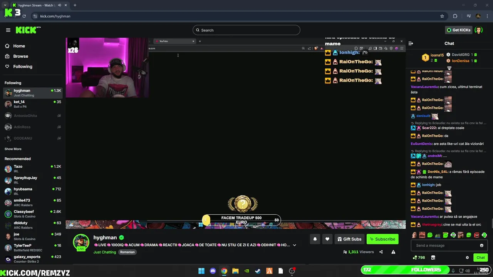The width and height of the screenshot is (493, 277).
Task: Open hyghman channel in Following list
Action: point(33,93)
